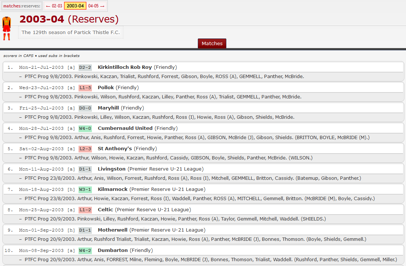Screen dimensions: 406x266
Task: Click the Cumbernauld United lineup text
Action: (x=197, y=138)
